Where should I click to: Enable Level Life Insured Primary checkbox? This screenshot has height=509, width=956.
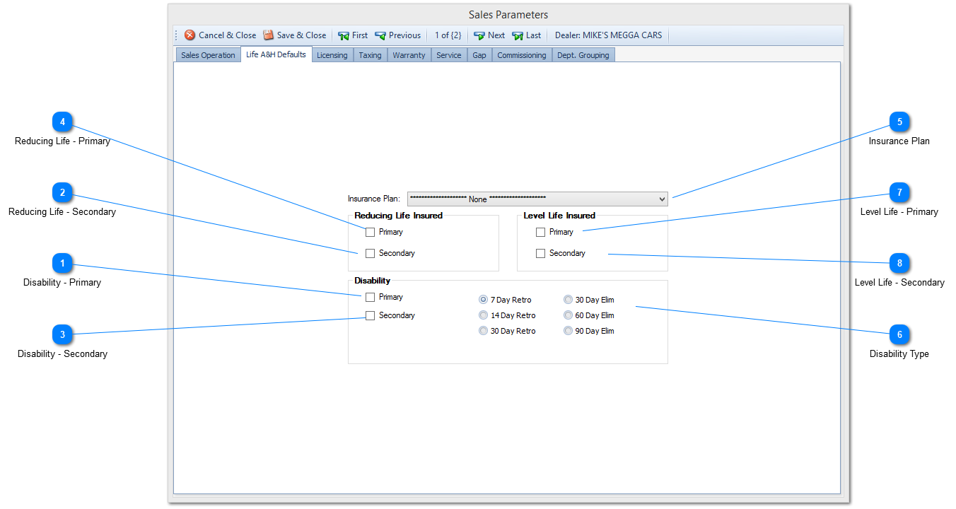point(540,232)
